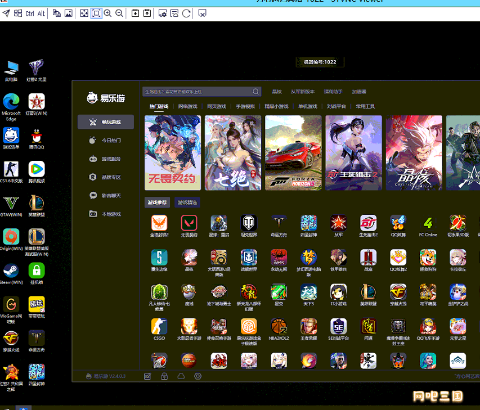Launch 卡拉彼丘 from the game grid
This screenshot has width=480, height=410.
457,260
